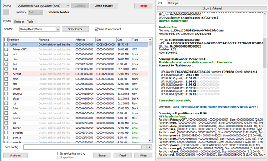Image resolution: width=268 pixels, height=161 pixels.
Task: Click the partition table scroll down arrow
Action: click(x=150, y=141)
